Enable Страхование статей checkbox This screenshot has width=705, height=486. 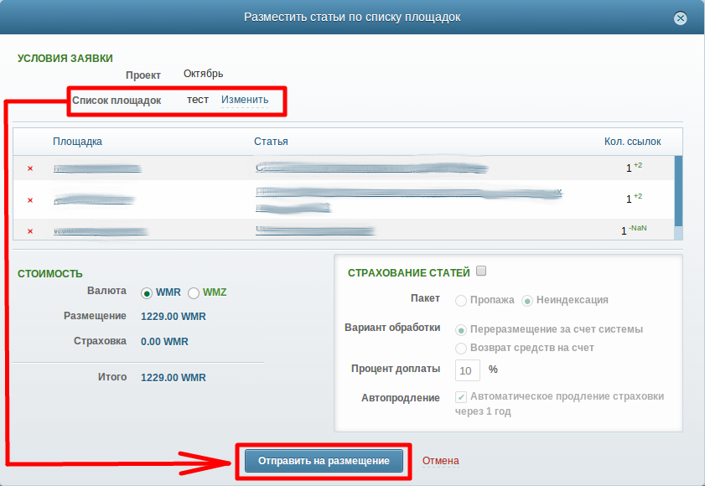[x=481, y=271]
